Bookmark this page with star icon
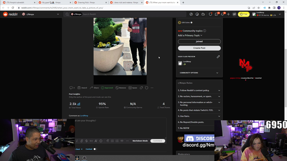 [x=258, y=8]
